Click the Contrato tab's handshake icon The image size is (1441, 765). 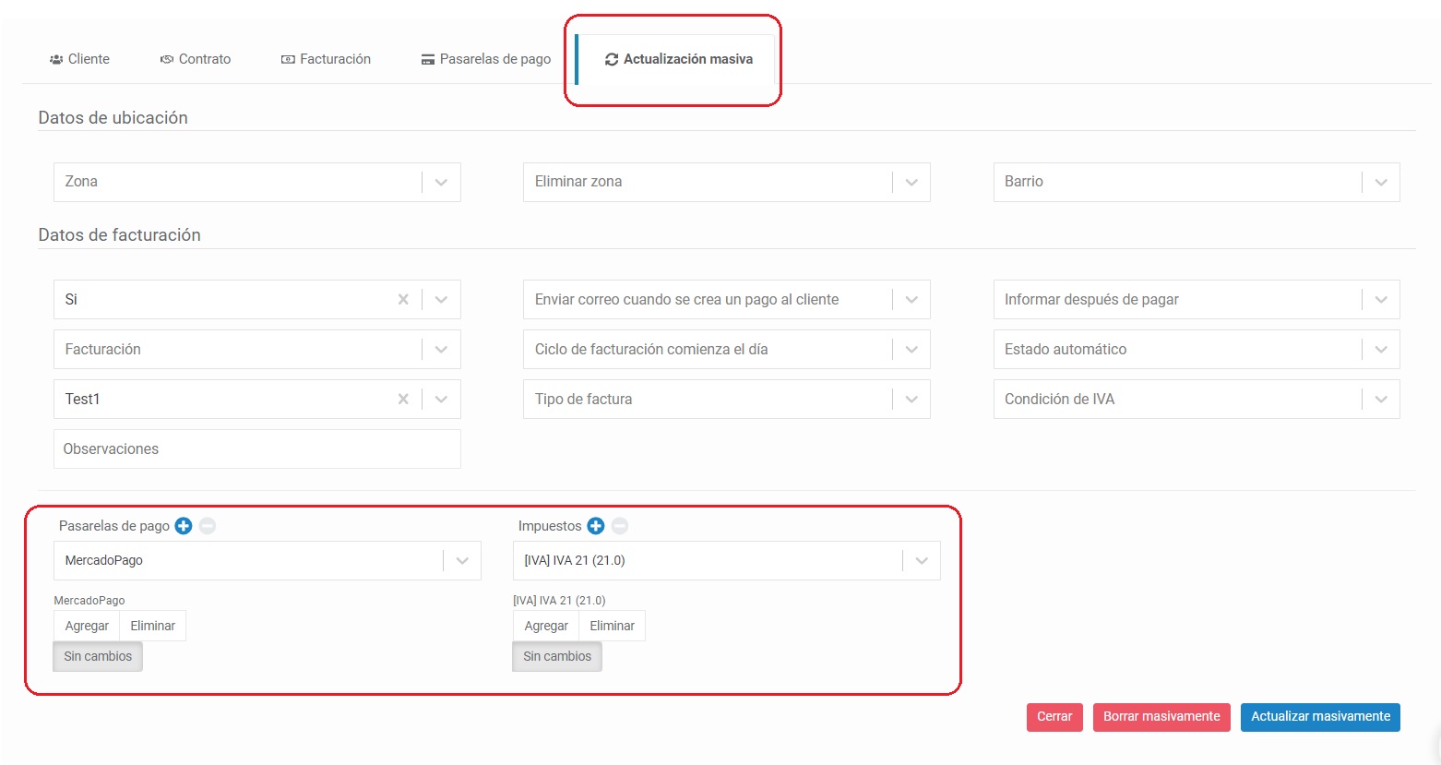pos(167,59)
